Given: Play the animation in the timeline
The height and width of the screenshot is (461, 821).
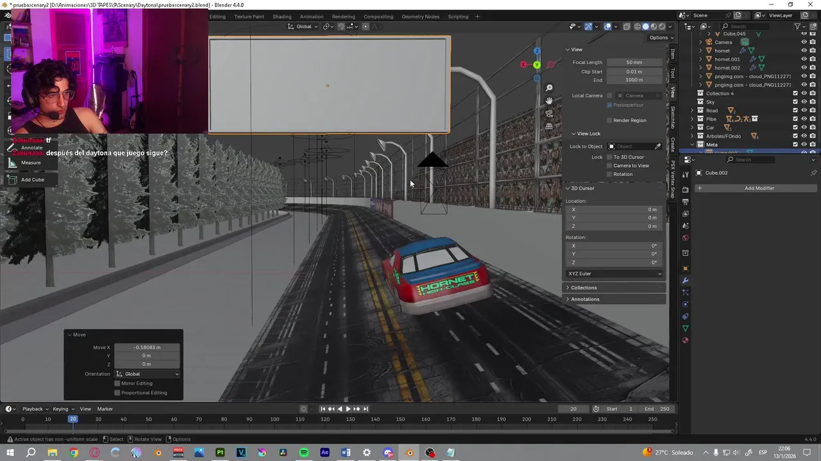Looking at the screenshot, I should tap(348, 409).
